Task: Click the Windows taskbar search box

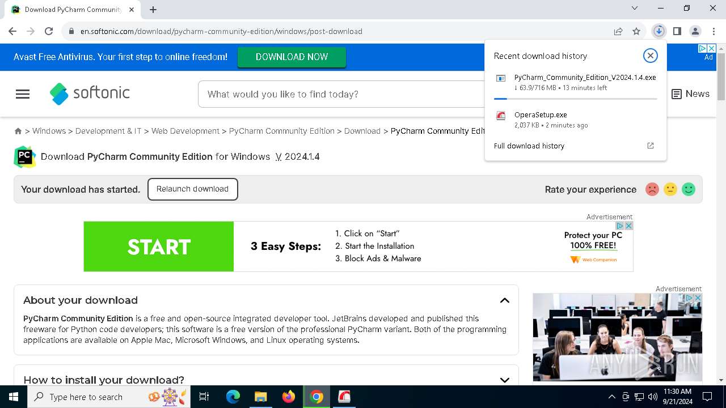Action: point(109,397)
